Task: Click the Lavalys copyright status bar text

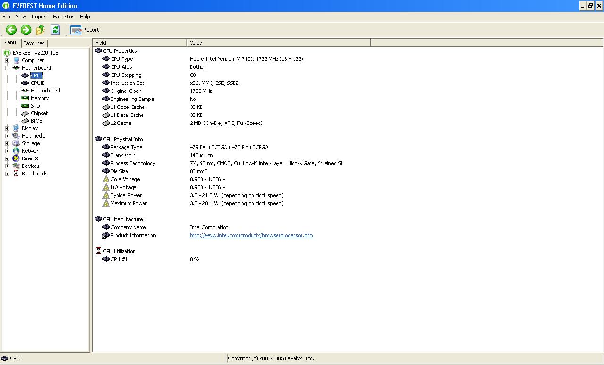Action: [x=271, y=358]
